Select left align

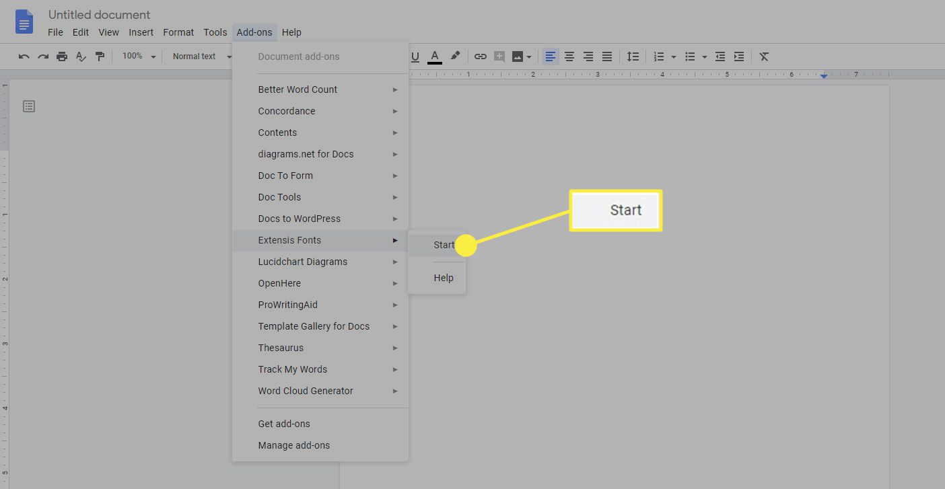(551, 57)
